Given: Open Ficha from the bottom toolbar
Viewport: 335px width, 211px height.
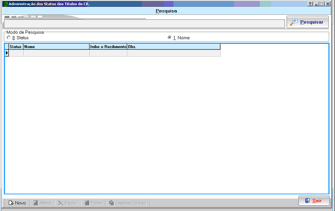Looking at the screenshot, I should click(93, 203).
